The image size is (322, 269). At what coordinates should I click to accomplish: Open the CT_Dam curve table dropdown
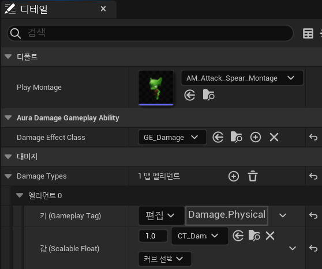tap(200, 236)
